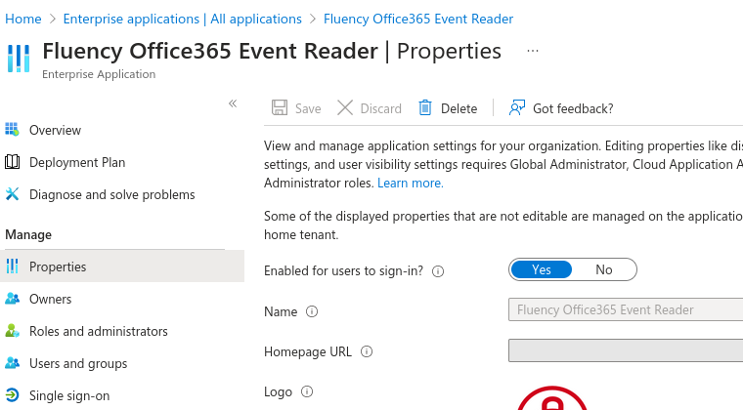Open Deployment Plan in the sidebar

point(77,162)
